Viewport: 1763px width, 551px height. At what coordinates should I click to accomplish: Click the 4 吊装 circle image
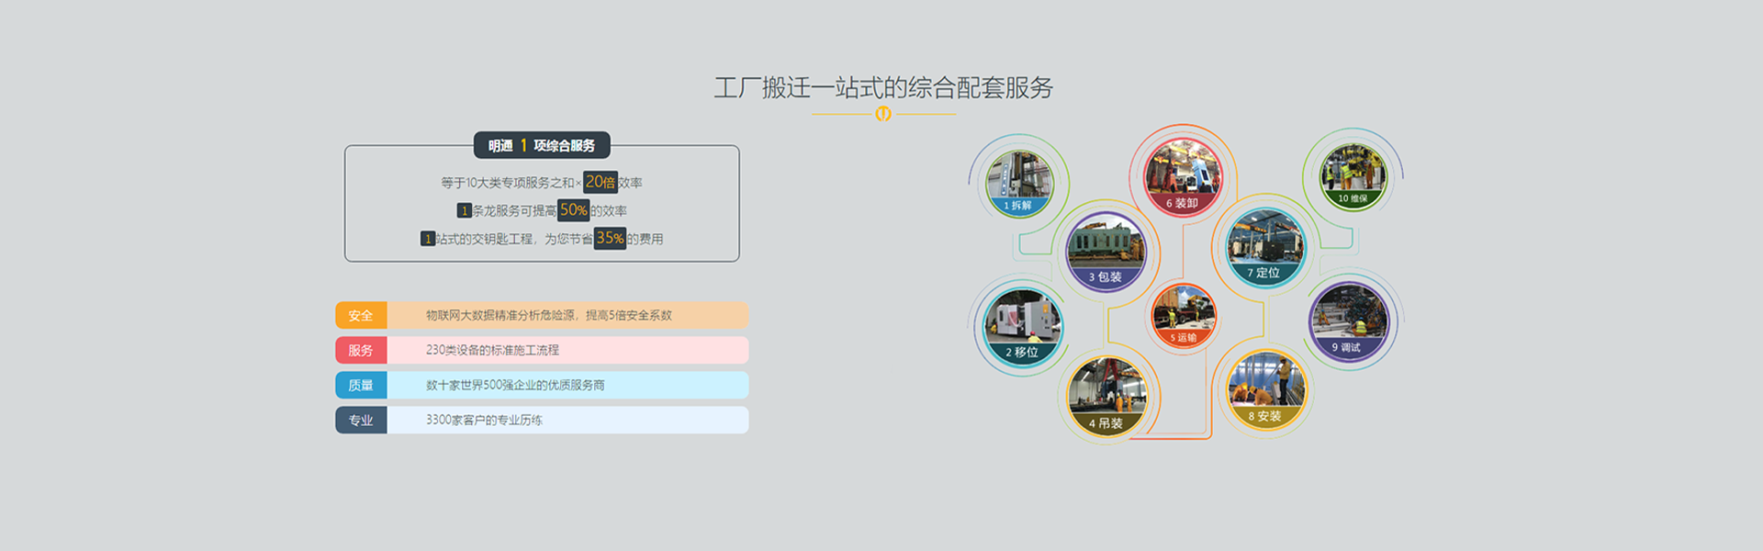(1106, 397)
